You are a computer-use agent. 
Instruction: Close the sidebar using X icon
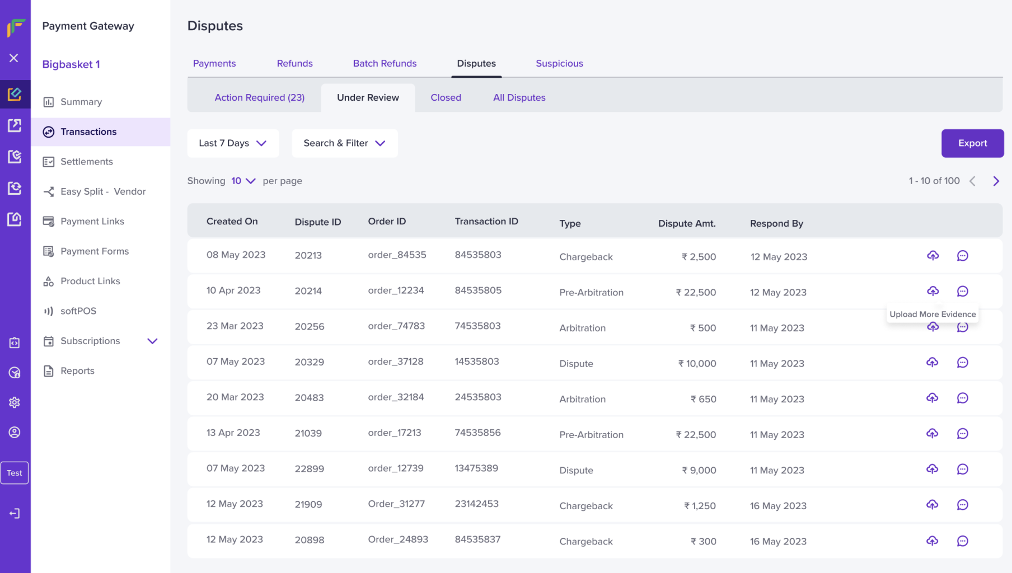click(15, 58)
